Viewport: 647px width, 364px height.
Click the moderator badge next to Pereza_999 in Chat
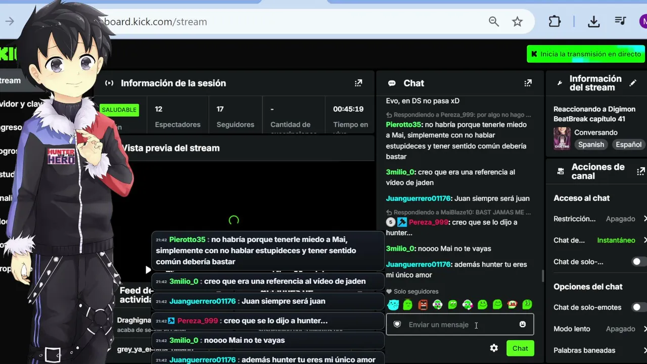tap(402, 222)
